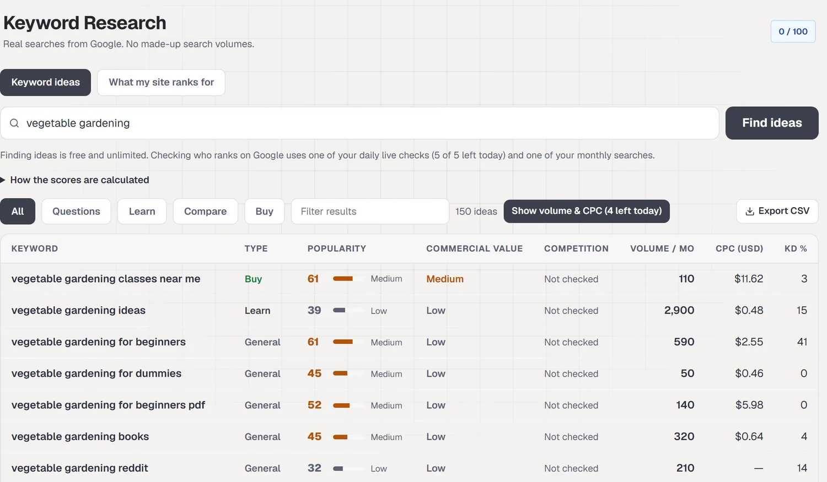Screen dimensions: 827x482
Task: Focus the vegetable gardening search field
Action: (359, 123)
